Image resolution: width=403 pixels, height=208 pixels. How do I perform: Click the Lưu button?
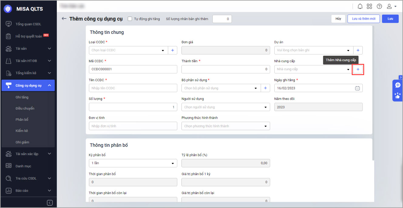tap(390, 19)
